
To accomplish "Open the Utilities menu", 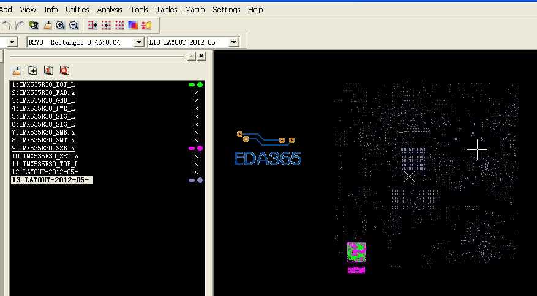I will [x=77, y=10].
